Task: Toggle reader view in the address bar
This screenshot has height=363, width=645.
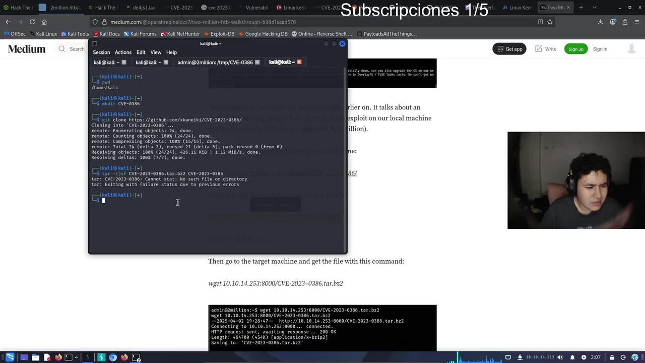Action: coord(540,22)
